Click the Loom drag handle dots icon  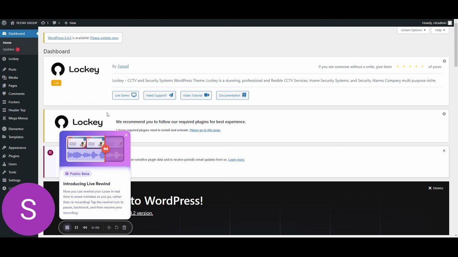109,227
